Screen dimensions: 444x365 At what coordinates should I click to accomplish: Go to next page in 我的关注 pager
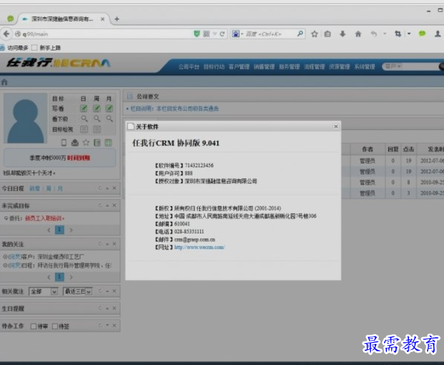71,278
